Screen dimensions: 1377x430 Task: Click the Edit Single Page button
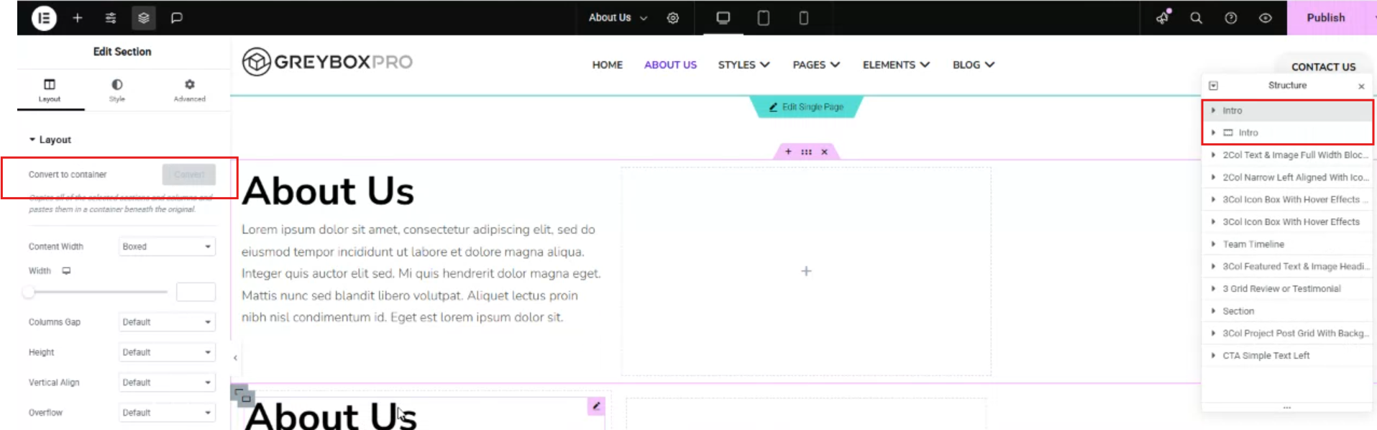click(x=806, y=107)
